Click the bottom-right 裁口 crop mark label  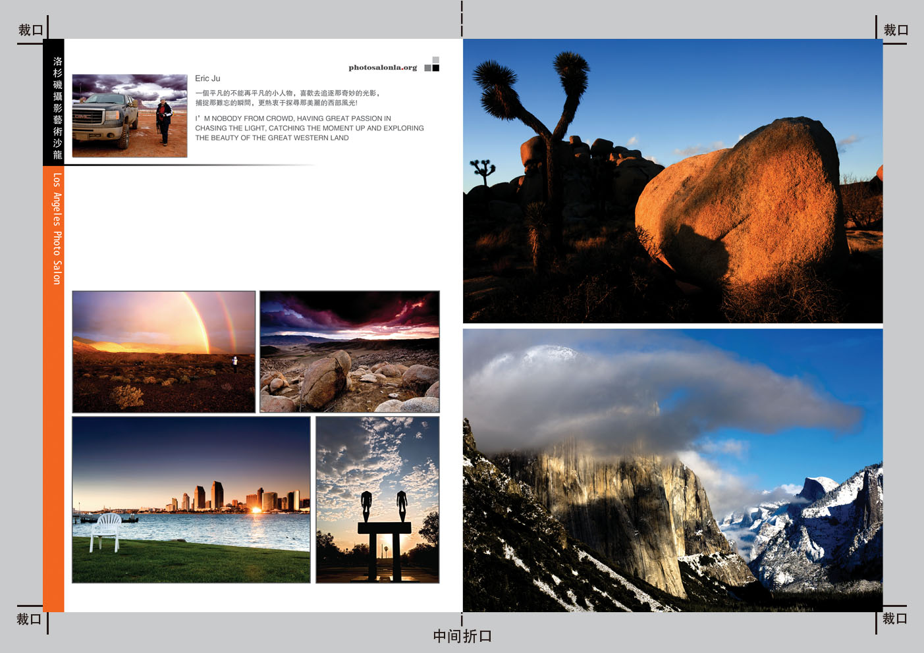pyautogui.click(x=894, y=619)
